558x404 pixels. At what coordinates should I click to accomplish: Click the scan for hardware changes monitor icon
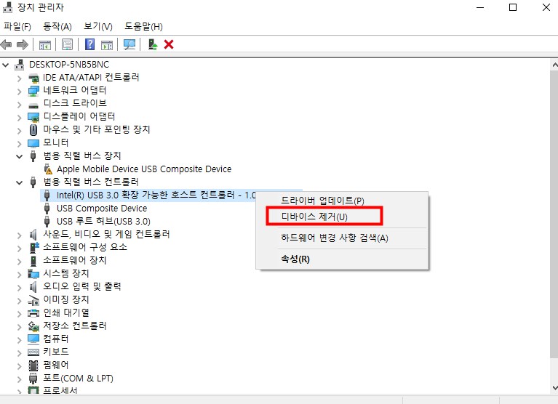click(129, 44)
